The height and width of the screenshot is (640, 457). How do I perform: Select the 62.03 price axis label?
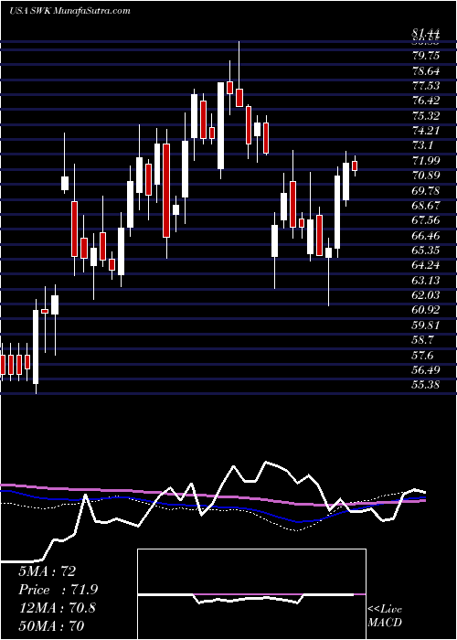[x=425, y=295]
